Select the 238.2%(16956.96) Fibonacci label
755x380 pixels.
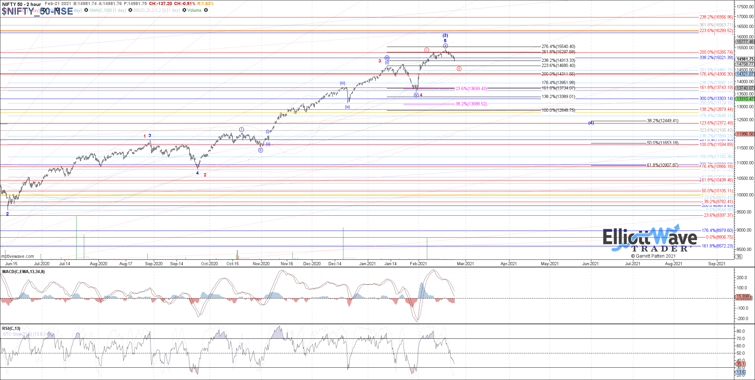click(x=716, y=17)
